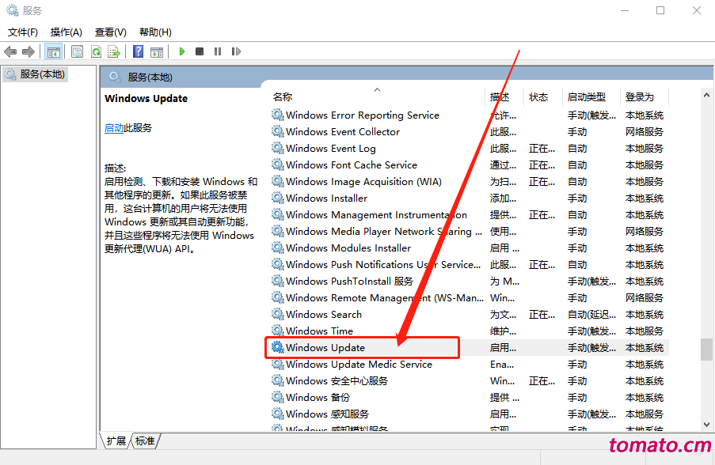Click gear icon beside Windows Installer
The height and width of the screenshot is (465, 715).
[278, 198]
